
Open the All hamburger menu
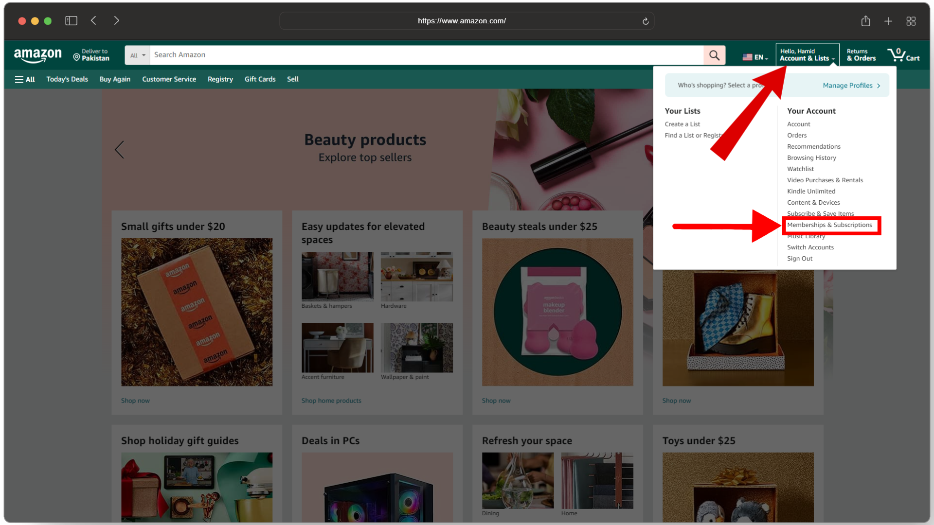point(25,79)
